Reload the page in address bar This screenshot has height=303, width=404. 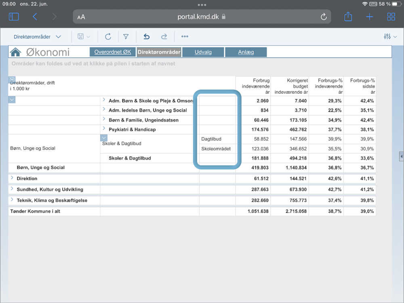click(323, 17)
